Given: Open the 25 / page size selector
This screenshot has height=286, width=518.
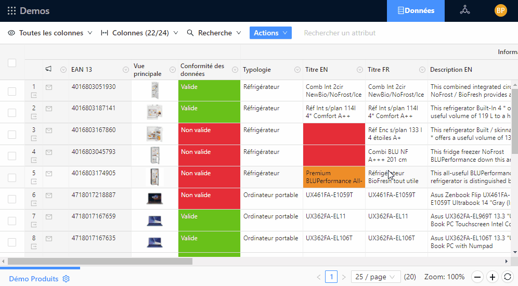Looking at the screenshot, I should coord(375,277).
